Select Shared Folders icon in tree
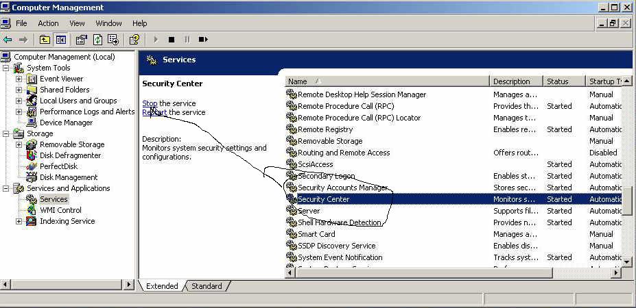Image resolution: width=636 pixels, height=308 pixels. [x=32, y=90]
